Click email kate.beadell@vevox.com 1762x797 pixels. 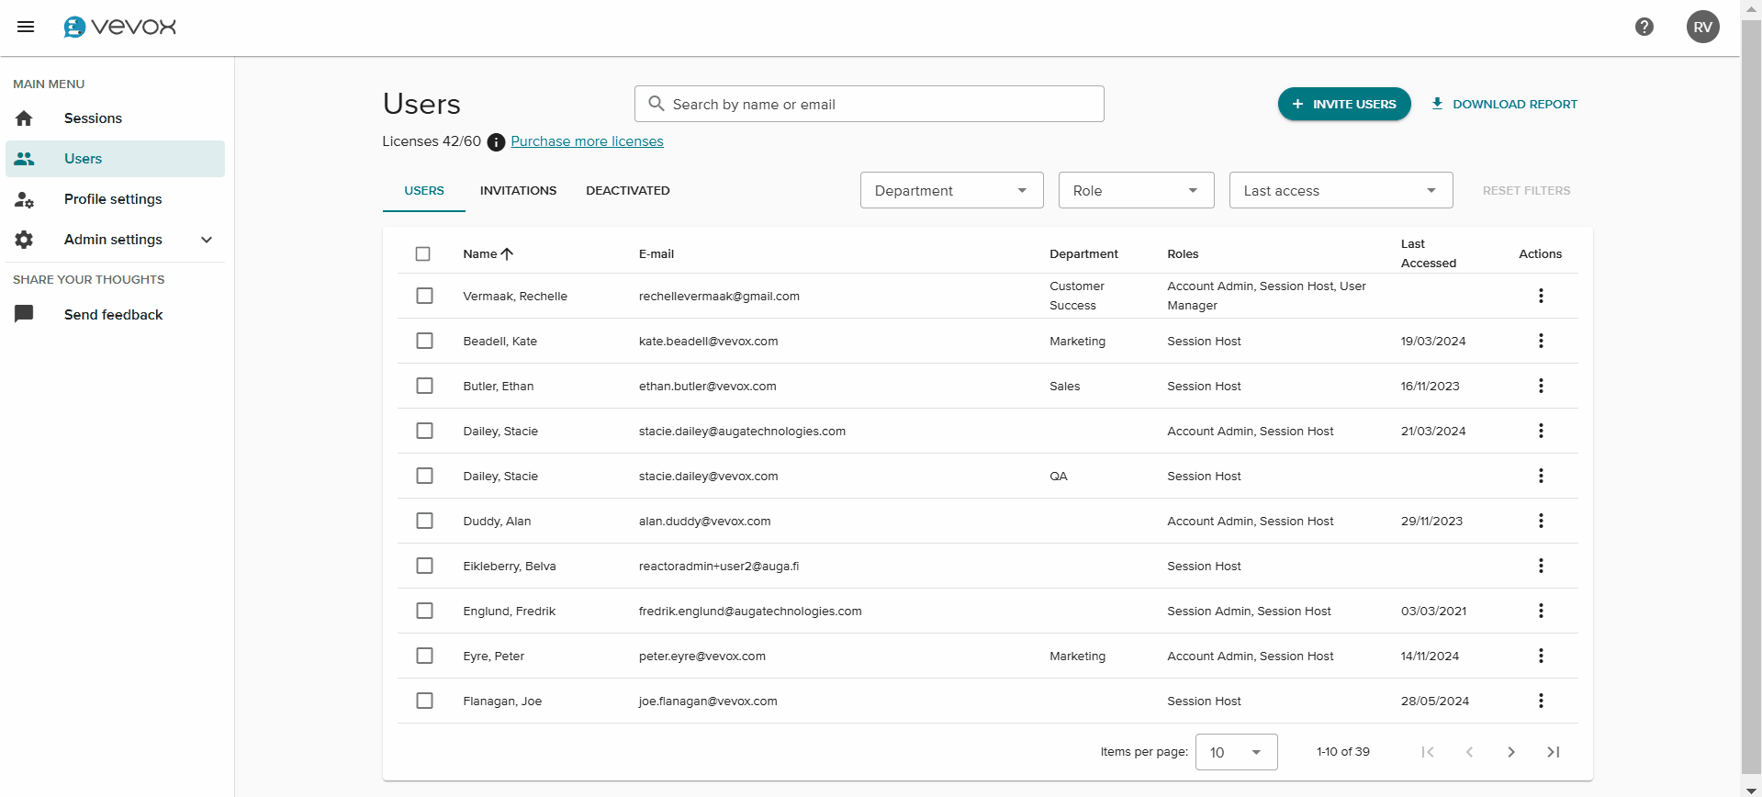pos(708,341)
